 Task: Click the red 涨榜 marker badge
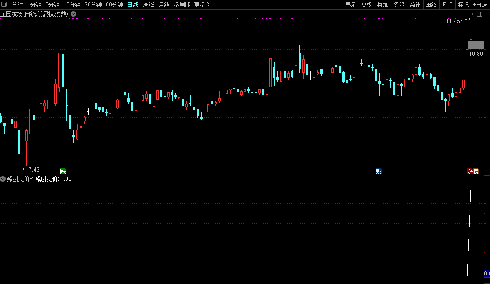(x=473, y=171)
